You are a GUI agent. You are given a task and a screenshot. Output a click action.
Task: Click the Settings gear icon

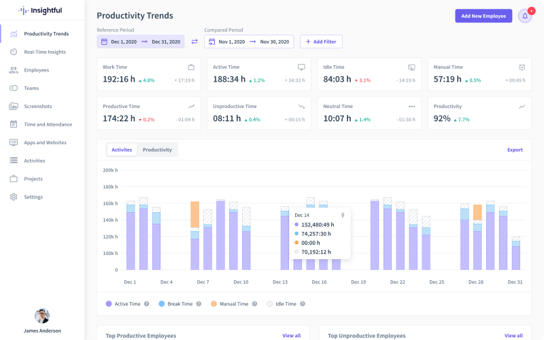click(x=14, y=197)
